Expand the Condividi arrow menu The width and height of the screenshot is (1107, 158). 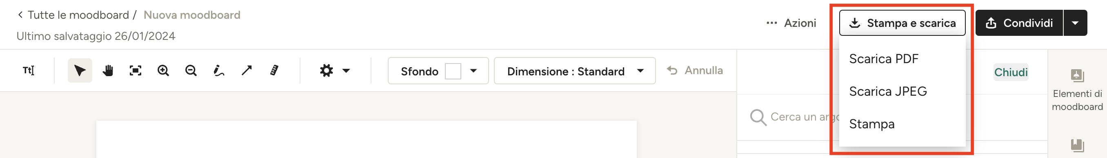coord(1075,23)
